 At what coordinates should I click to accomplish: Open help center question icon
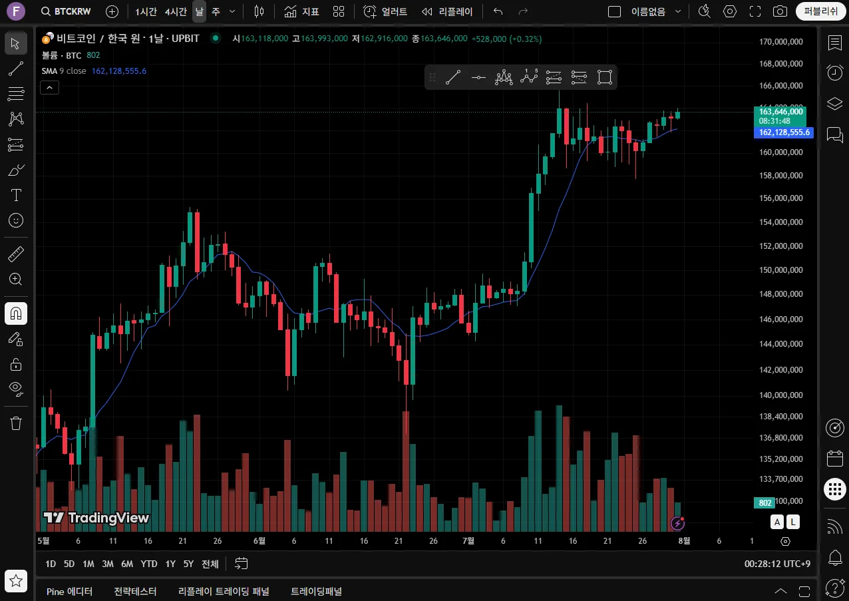pyautogui.click(x=834, y=588)
